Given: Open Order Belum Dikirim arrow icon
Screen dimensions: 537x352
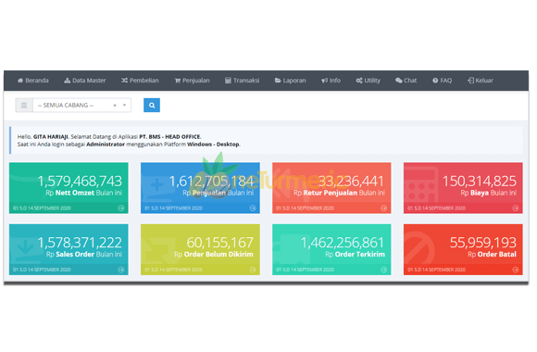Looking at the screenshot, I should (x=253, y=270).
